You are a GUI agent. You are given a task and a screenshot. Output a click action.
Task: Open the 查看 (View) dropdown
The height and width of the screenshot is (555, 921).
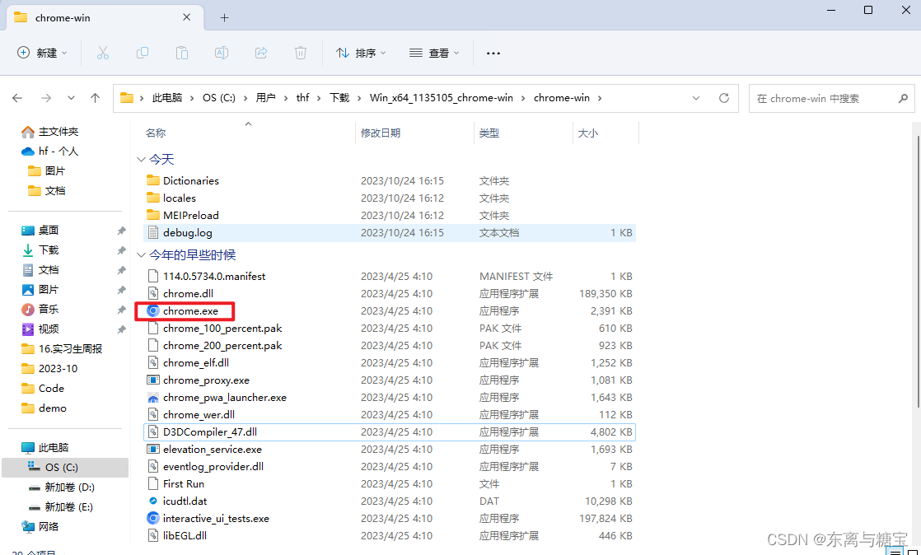point(434,53)
